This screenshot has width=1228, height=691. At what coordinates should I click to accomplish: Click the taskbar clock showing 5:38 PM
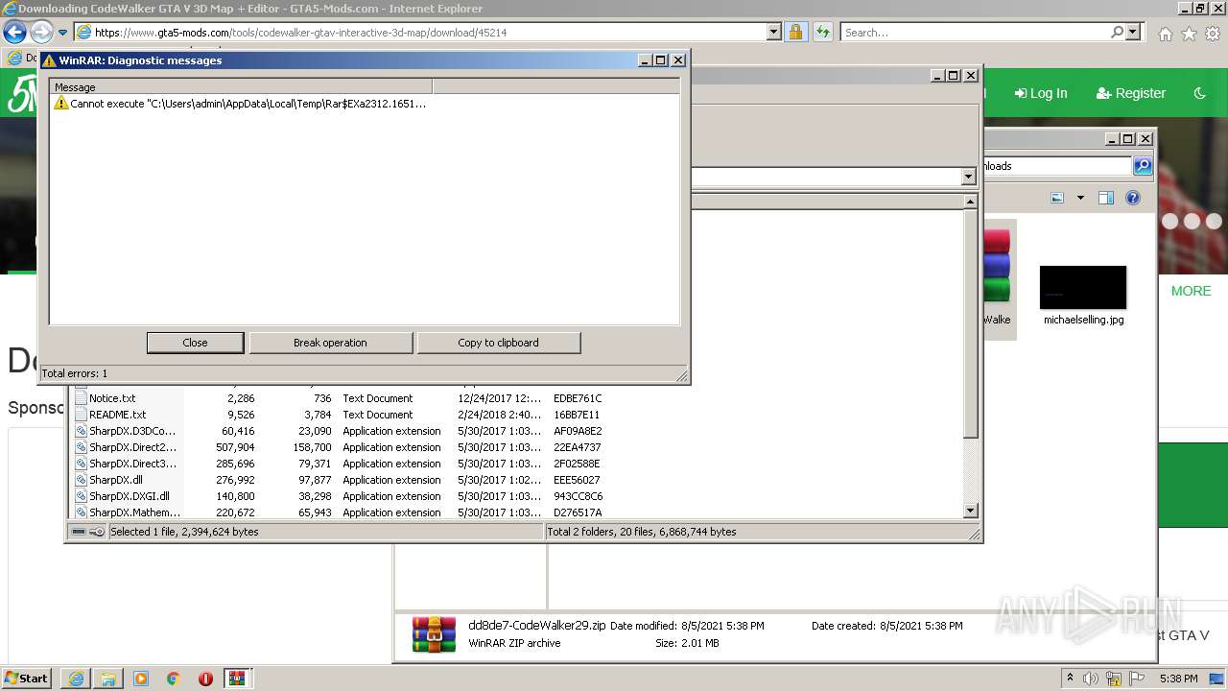(1178, 679)
